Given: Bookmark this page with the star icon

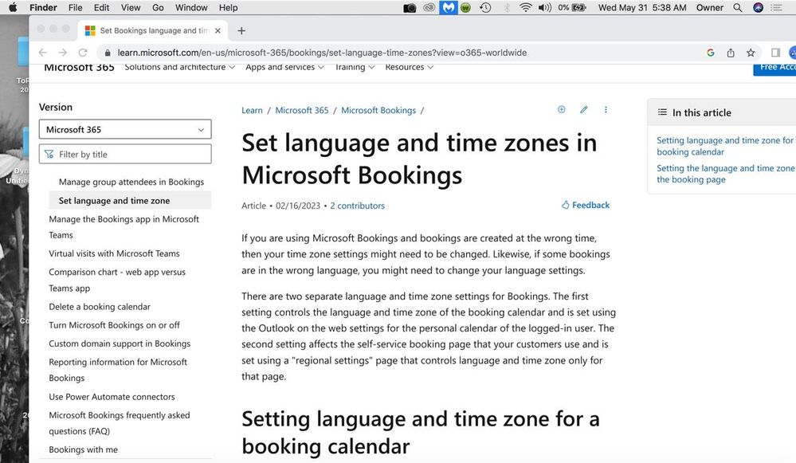Looking at the screenshot, I should pos(751,53).
